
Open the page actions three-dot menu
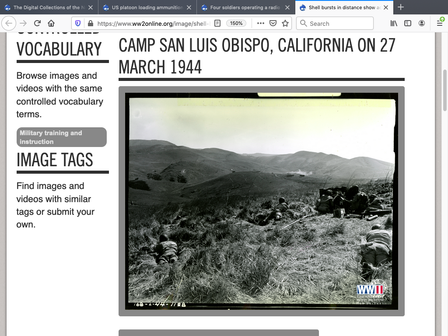click(260, 24)
